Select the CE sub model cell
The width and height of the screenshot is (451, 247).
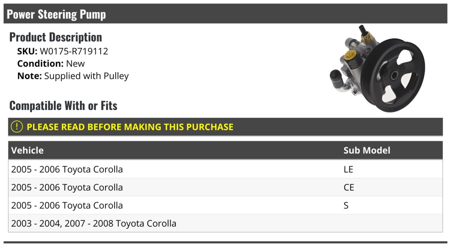pos(348,187)
